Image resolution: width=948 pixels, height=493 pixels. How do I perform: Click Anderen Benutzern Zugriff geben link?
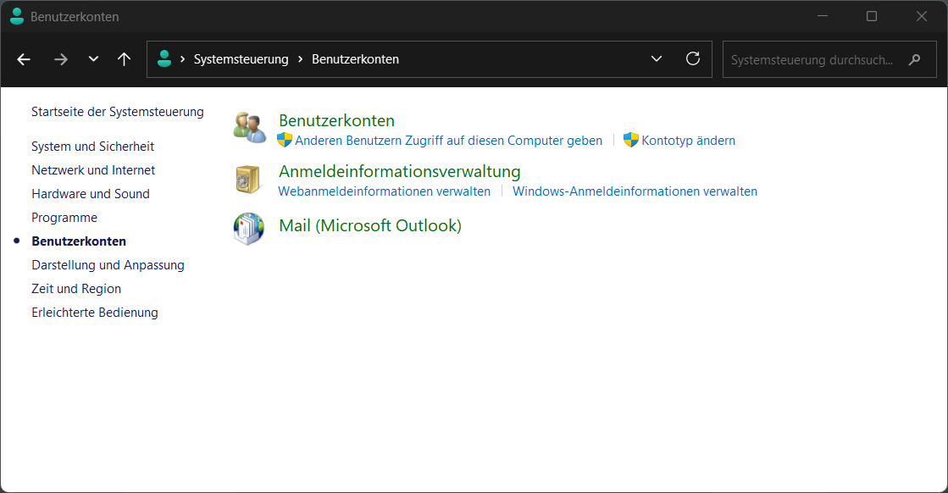[448, 141]
